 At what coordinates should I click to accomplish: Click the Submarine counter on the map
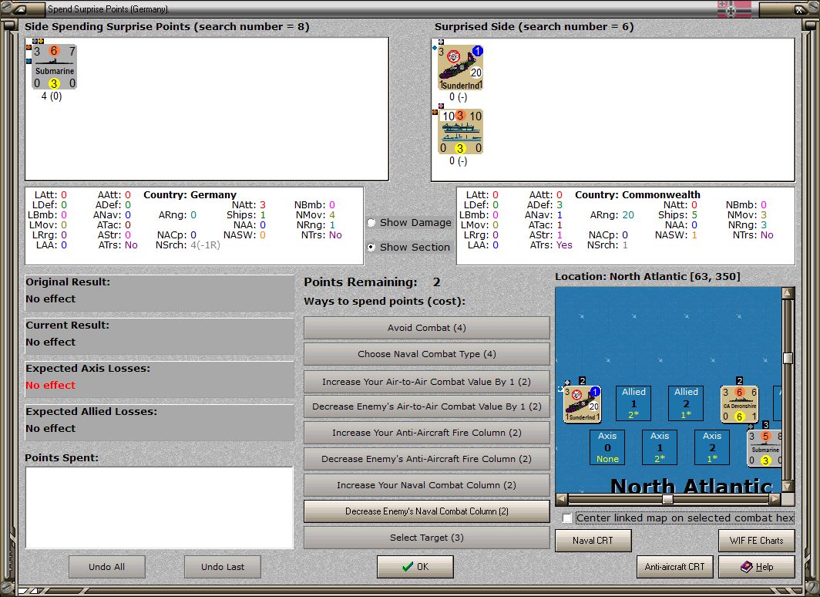click(765, 448)
